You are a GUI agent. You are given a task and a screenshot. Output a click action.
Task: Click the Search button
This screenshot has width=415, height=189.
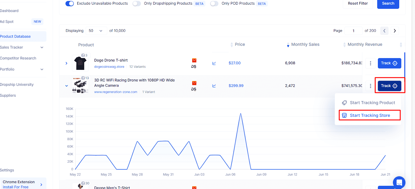pos(388,4)
